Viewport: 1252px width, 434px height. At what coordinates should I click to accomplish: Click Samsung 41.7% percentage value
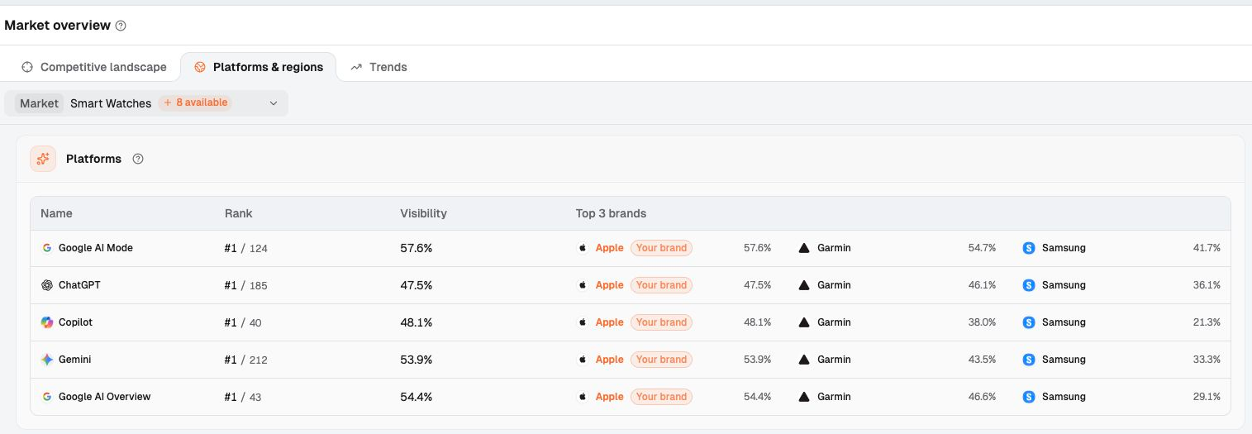click(x=1207, y=248)
